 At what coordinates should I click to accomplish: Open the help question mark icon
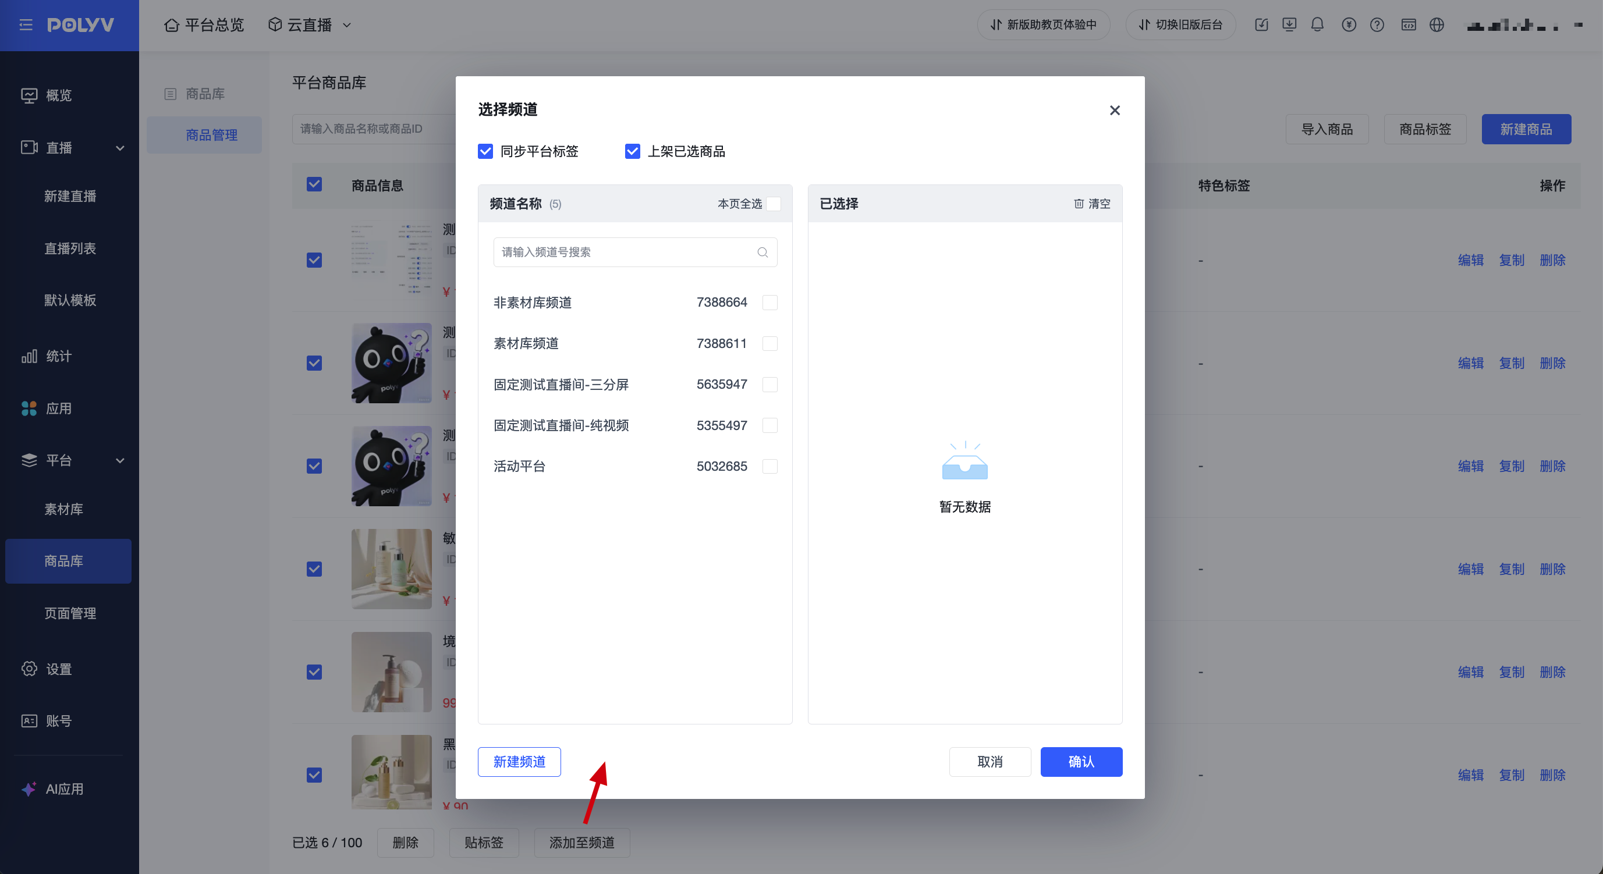point(1377,25)
